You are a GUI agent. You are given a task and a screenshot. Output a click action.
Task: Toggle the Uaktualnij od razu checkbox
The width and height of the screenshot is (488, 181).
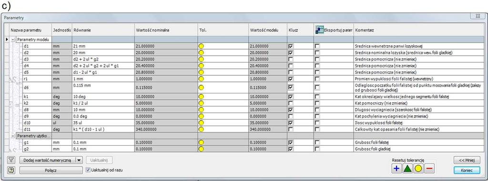coord(88,170)
